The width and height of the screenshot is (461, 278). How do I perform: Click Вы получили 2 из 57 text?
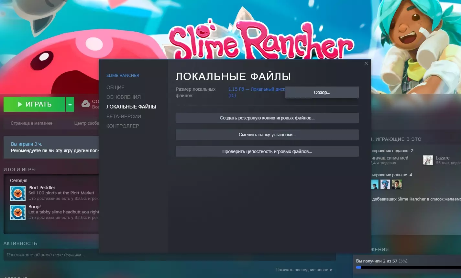coord(377,261)
